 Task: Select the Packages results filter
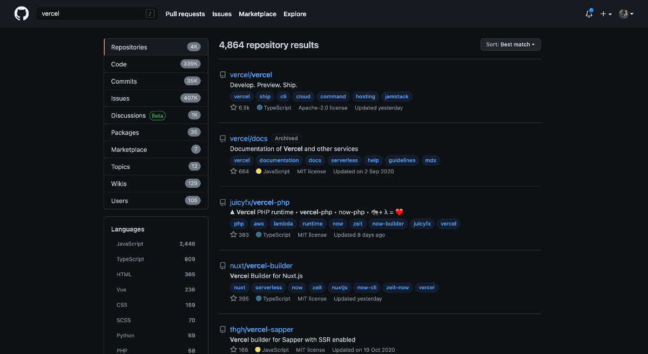pos(156,133)
